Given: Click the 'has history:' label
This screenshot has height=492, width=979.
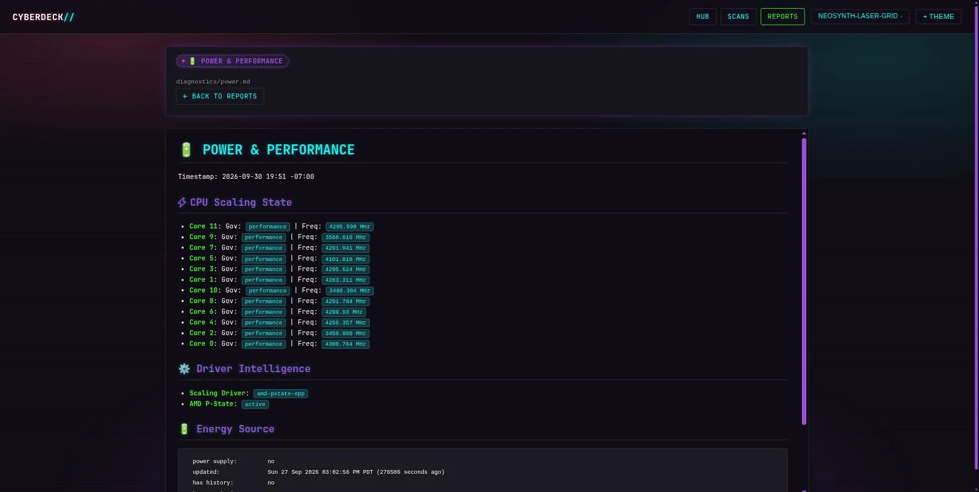Looking at the screenshot, I should pyautogui.click(x=213, y=483).
